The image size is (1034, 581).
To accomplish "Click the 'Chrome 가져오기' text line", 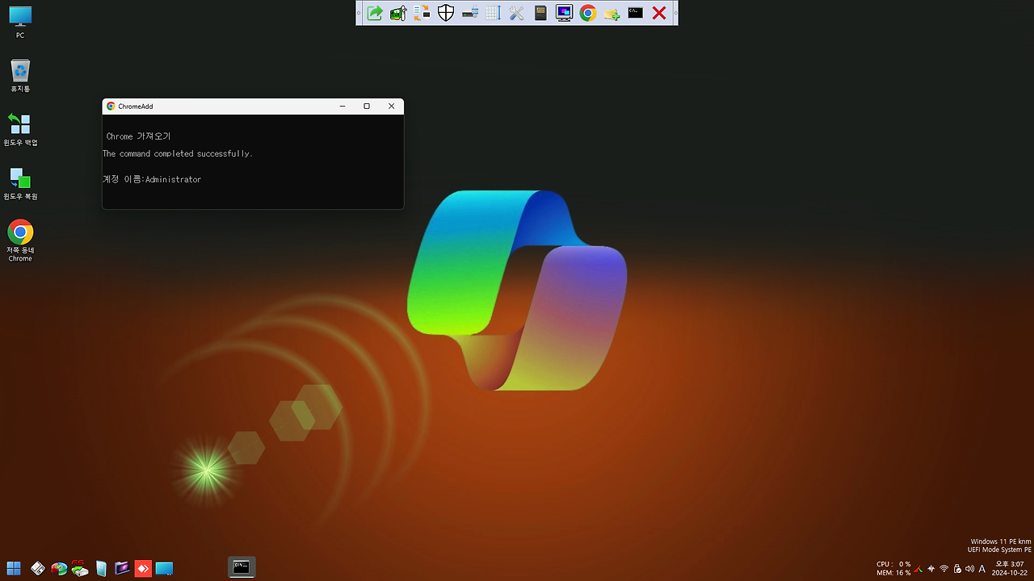I will (138, 136).
